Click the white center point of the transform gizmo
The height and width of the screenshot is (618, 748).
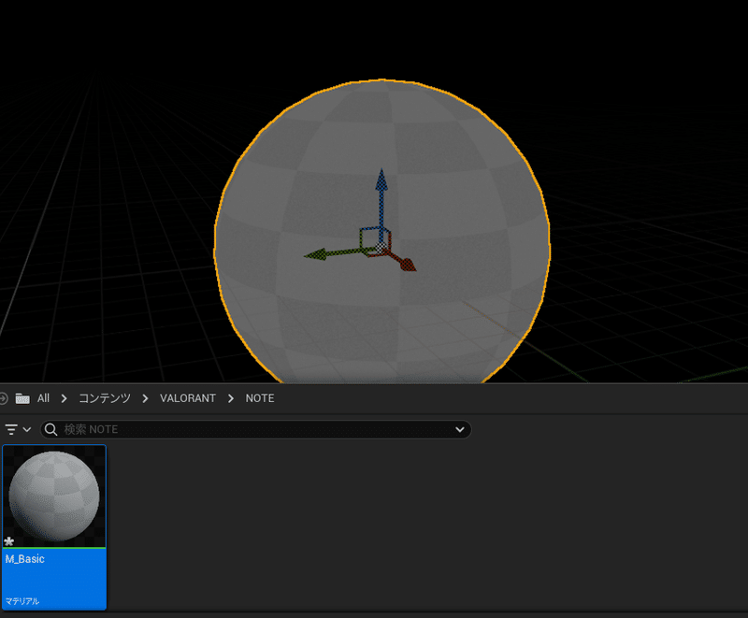[381, 248]
